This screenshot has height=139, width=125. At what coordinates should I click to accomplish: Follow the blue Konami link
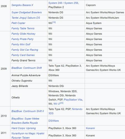click(x=90, y=128)
